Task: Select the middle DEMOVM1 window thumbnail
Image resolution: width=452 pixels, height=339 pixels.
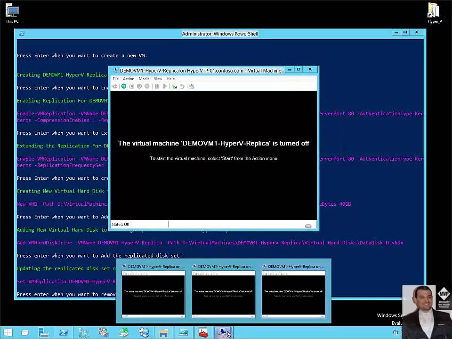Action: coord(223,292)
